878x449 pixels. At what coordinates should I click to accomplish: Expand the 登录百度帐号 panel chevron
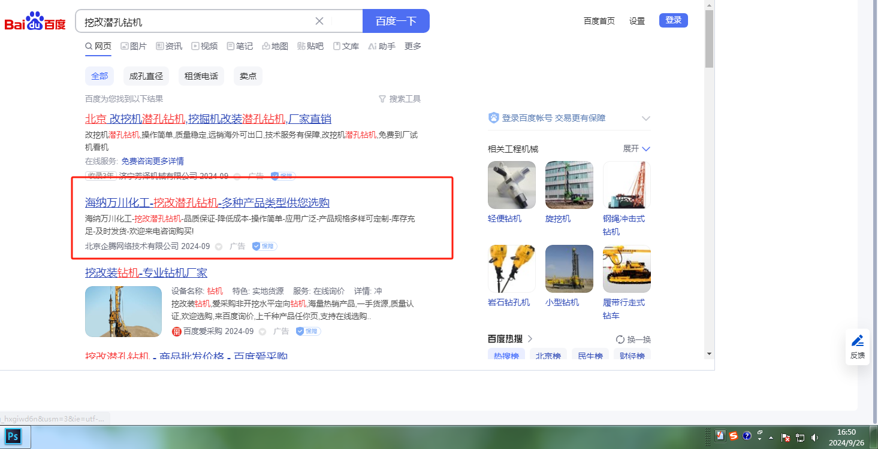(646, 118)
